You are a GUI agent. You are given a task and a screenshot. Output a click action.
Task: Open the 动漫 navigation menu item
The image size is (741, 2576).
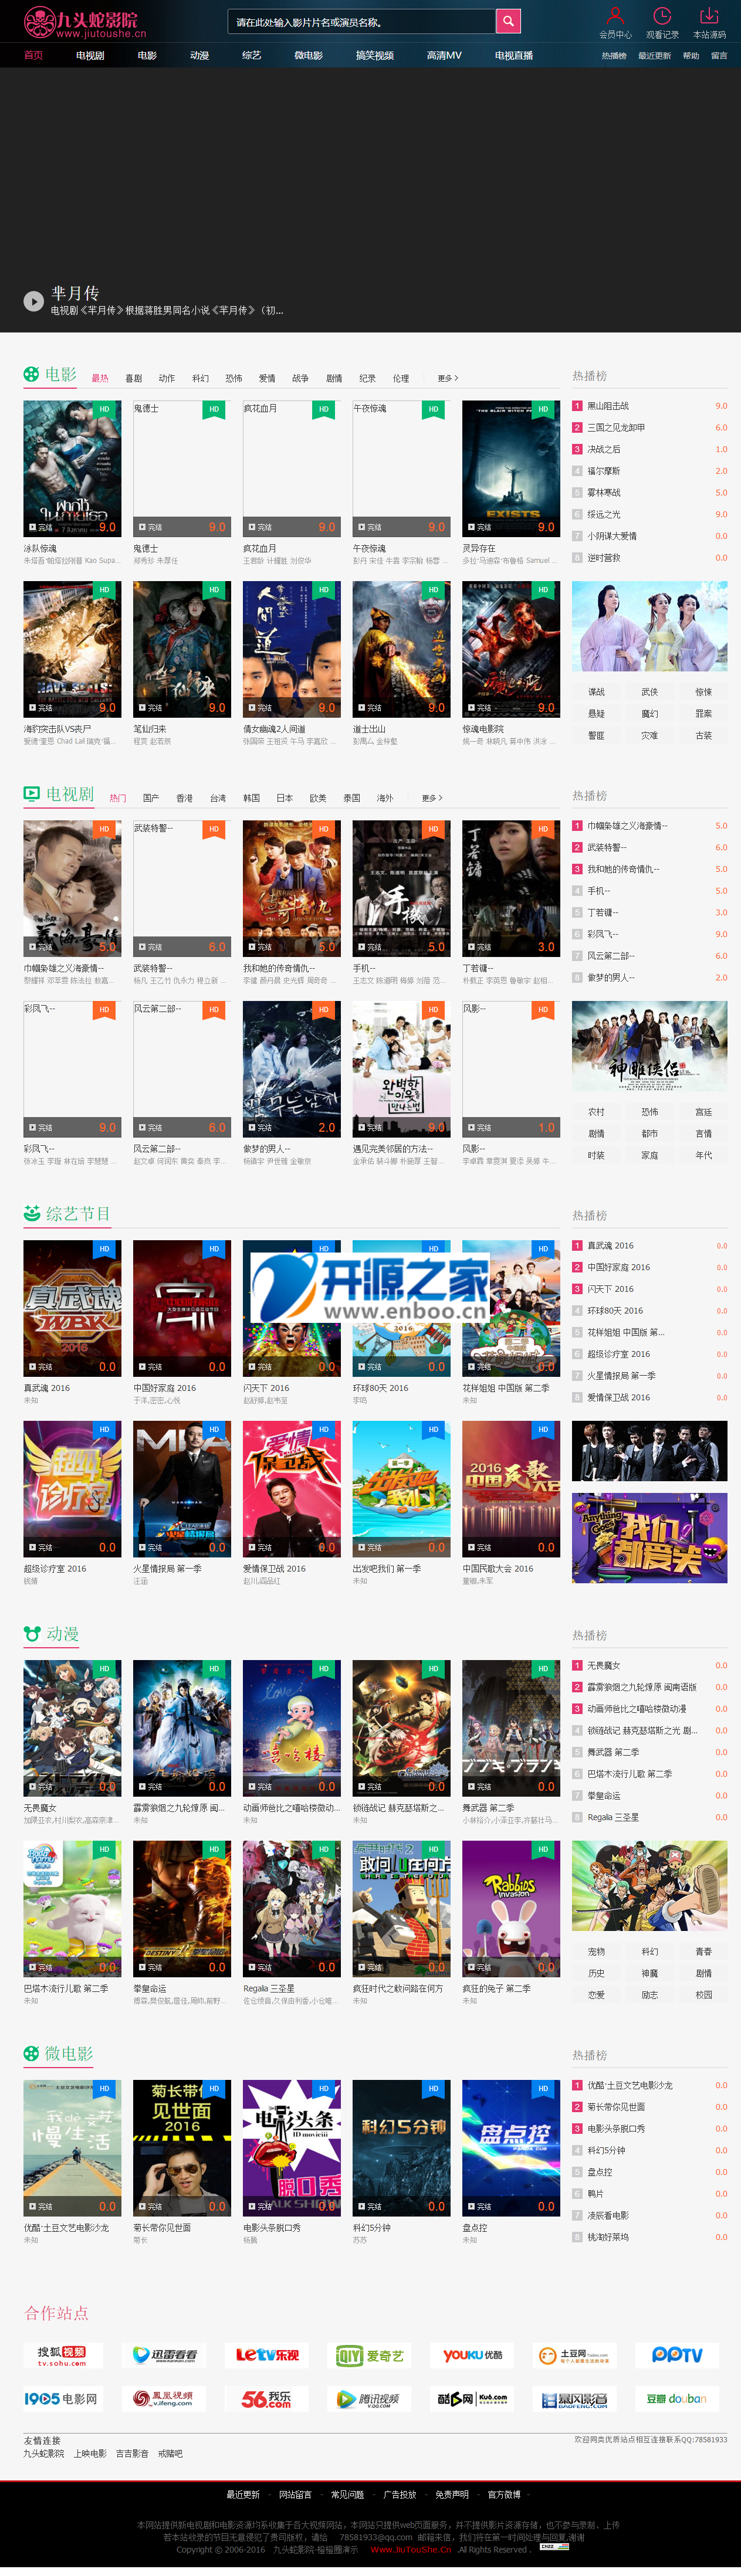(200, 56)
